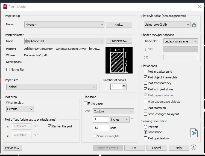This screenshot has height=156, width=205.
Task: Open the Shade plot Legacy wireframe dropdown
Action: coord(180,41)
